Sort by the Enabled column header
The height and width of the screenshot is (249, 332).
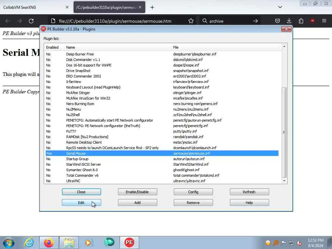54,47
